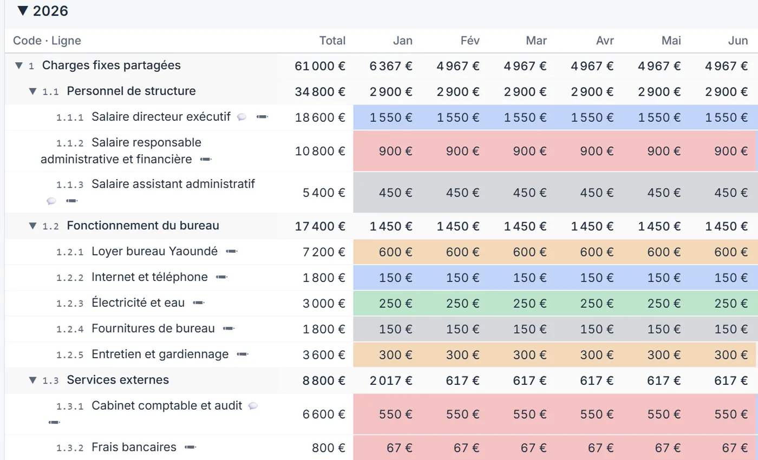
Task: Click the pencil icon beside Salaire directeur exécutif
Action: 263,117
